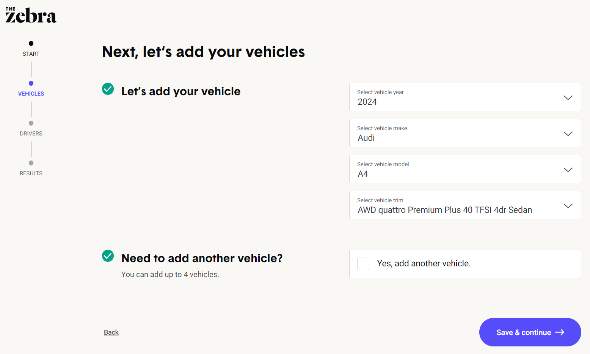Select the VEHICLES label in the sidebar
This screenshot has width=590, height=354.
click(31, 93)
